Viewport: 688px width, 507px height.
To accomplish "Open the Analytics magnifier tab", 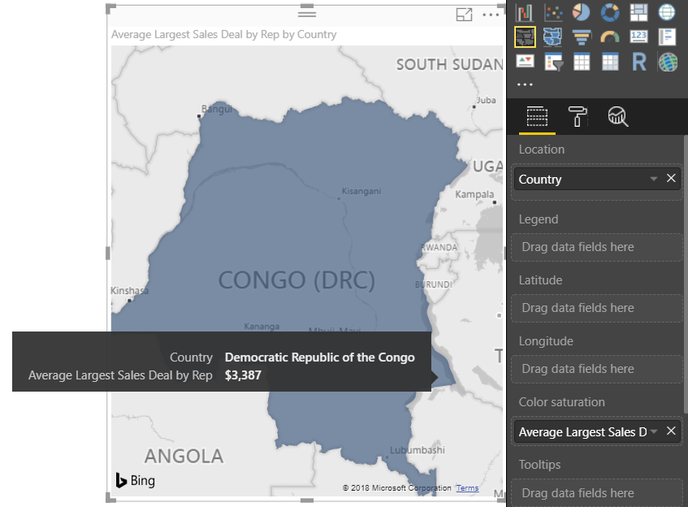I will pyautogui.click(x=618, y=116).
